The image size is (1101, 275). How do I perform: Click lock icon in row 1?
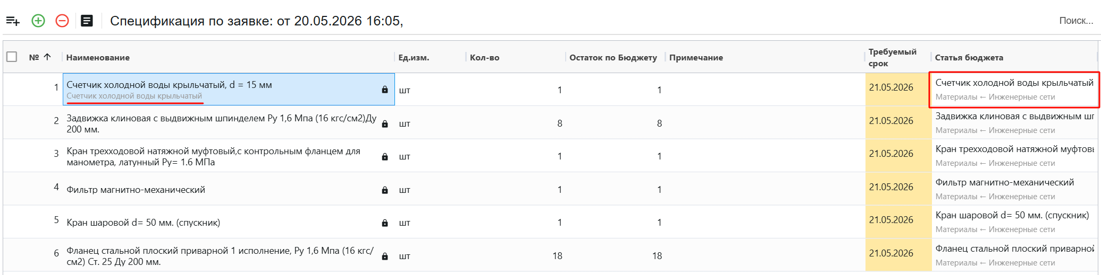click(385, 90)
